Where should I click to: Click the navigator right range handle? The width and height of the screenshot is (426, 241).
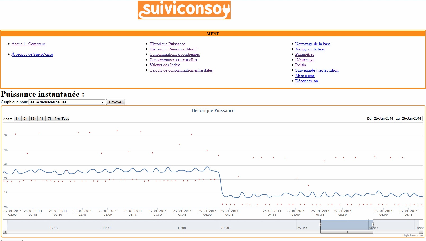373,224
